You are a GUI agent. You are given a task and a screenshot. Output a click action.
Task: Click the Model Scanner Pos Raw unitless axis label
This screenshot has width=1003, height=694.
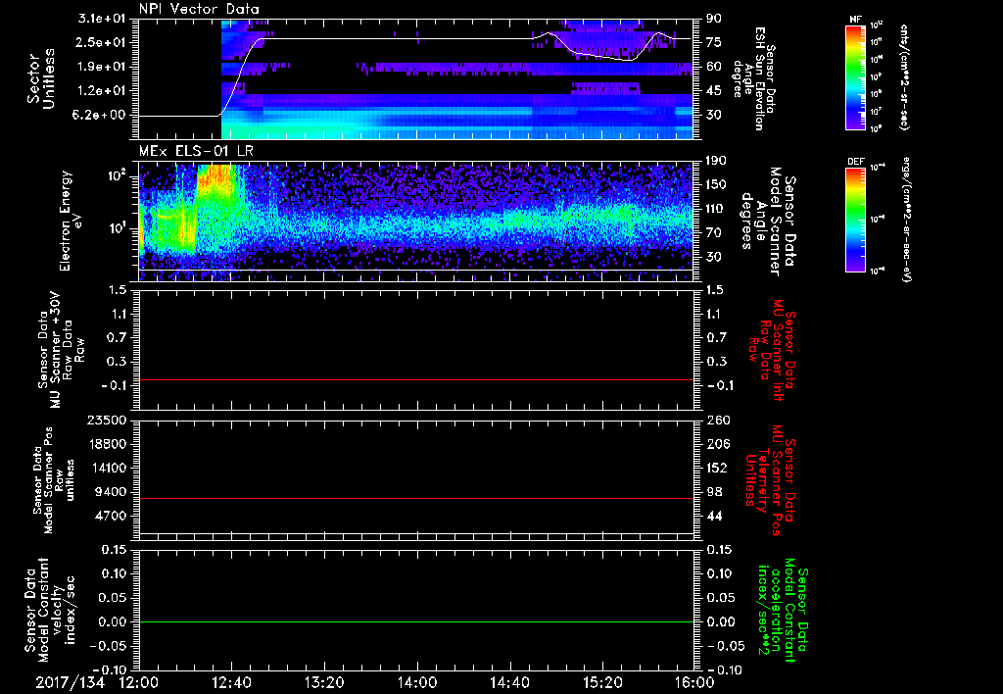pyautogui.click(x=55, y=480)
